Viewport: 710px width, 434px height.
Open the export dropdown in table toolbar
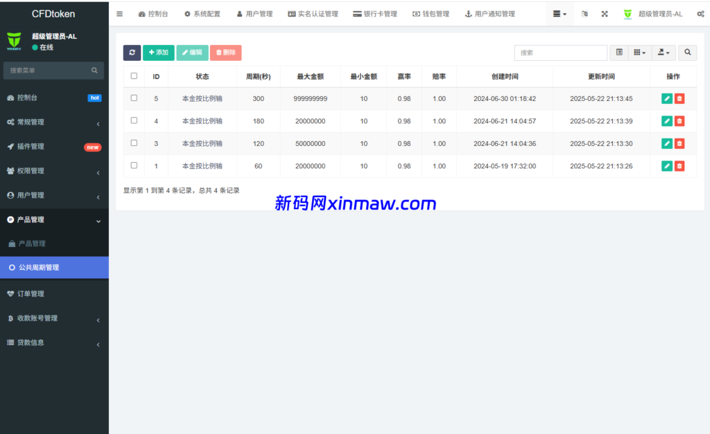click(662, 53)
